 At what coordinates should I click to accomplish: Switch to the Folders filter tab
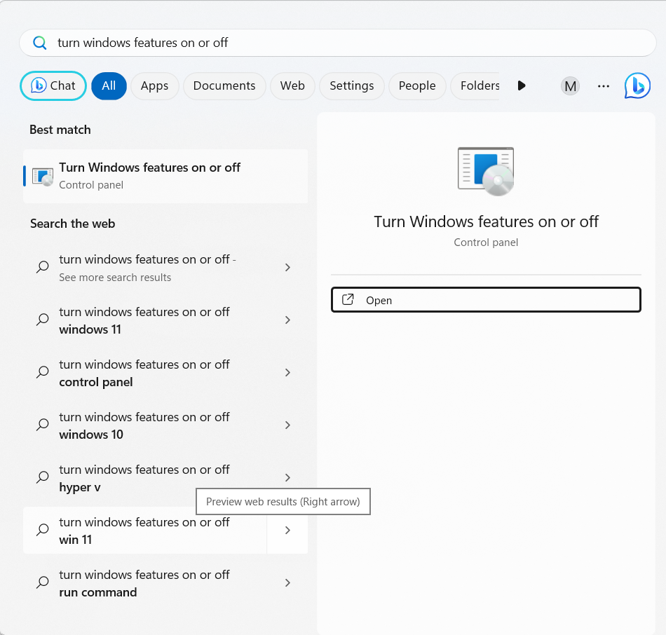(x=476, y=86)
